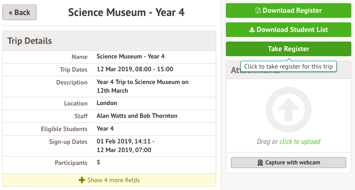Viewport: 355px width, 190px height.
Task: Click the Participants count 5
Action: point(98,163)
